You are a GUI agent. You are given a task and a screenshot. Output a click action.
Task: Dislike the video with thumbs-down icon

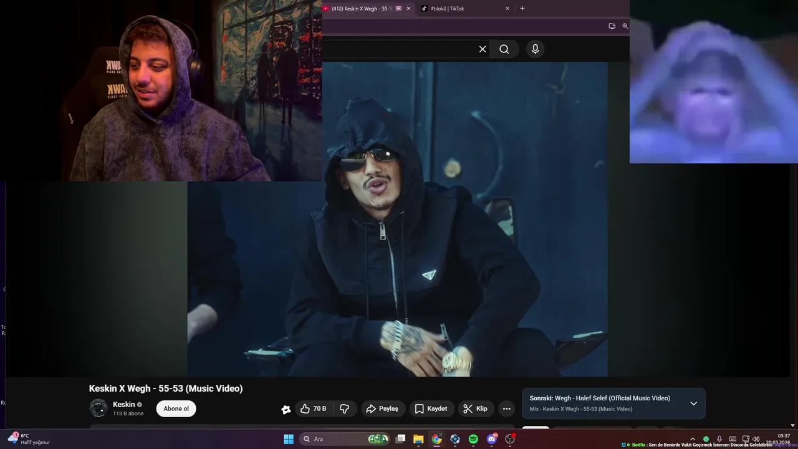344,409
